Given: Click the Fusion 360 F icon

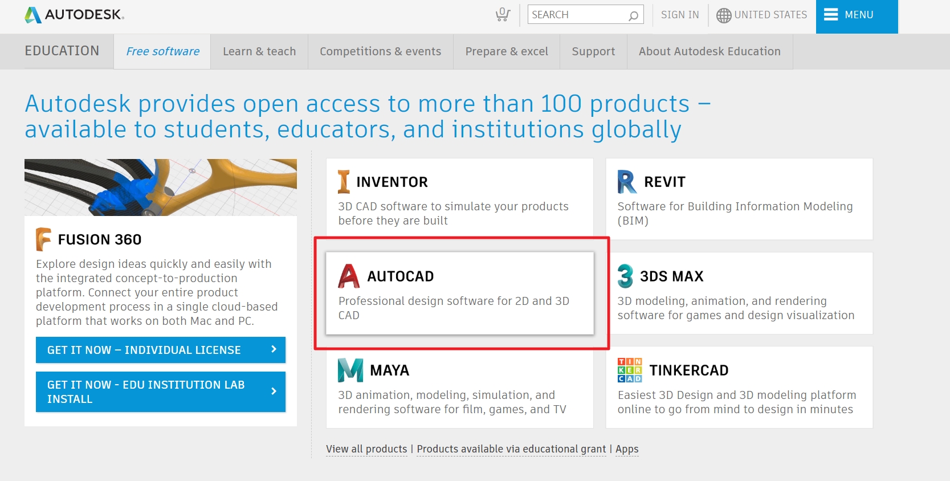Looking at the screenshot, I should pos(43,239).
